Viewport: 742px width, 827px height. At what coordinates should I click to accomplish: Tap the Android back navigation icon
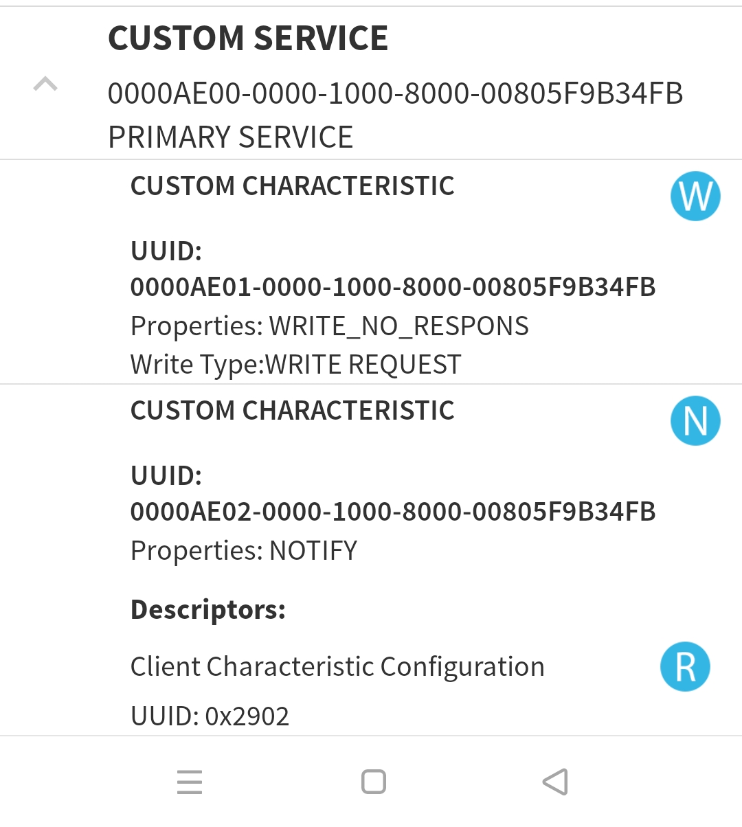(x=555, y=782)
